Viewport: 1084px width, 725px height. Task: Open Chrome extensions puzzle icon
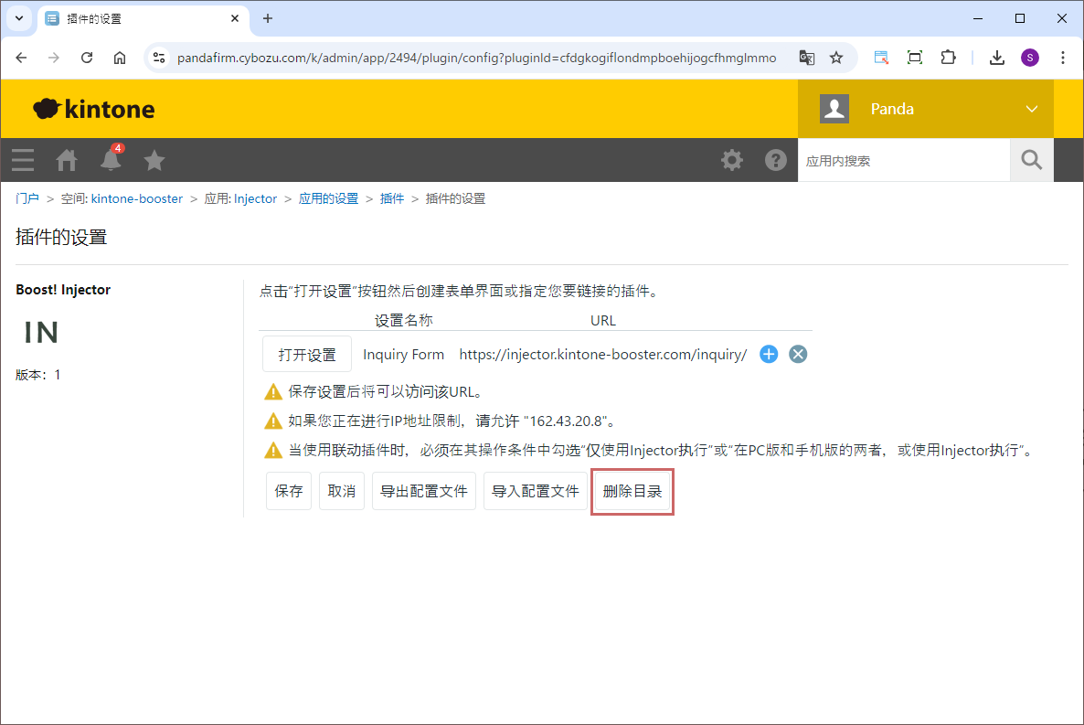click(948, 58)
